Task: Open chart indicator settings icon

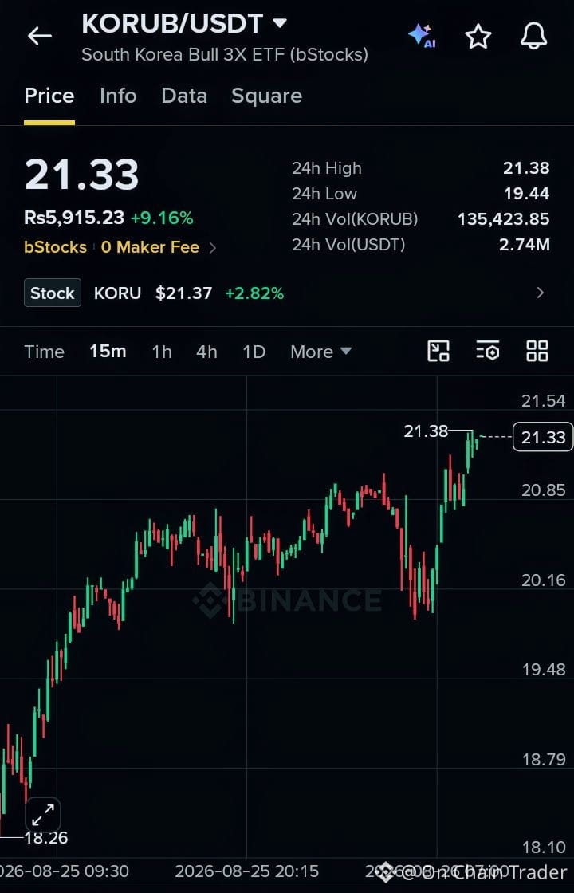Action: coord(487,352)
